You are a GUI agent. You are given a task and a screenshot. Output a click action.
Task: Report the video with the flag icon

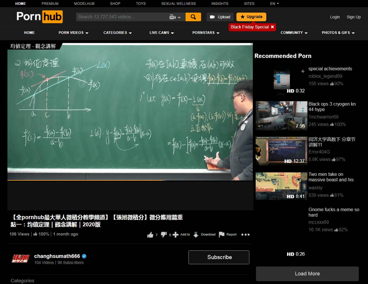[x=222, y=235]
